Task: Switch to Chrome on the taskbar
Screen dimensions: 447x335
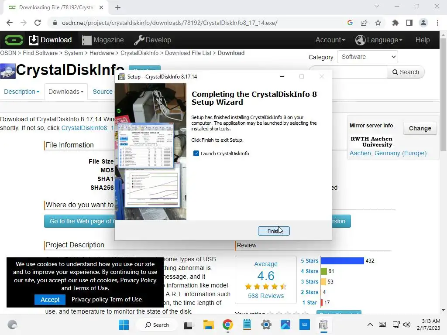Action: point(227,325)
